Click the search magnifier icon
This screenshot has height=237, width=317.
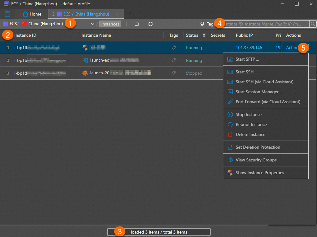312,24
